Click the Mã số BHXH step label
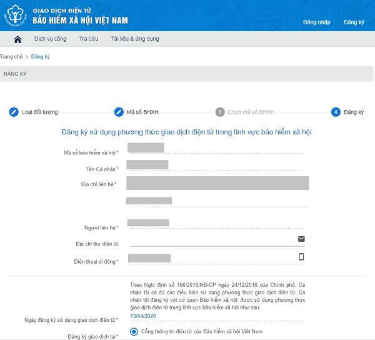Viewport: 375px width, 340px height. pyautogui.click(x=142, y=112)
